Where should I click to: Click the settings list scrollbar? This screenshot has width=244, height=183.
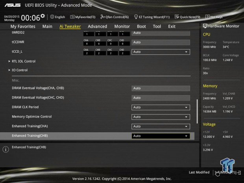coord(197,111)
